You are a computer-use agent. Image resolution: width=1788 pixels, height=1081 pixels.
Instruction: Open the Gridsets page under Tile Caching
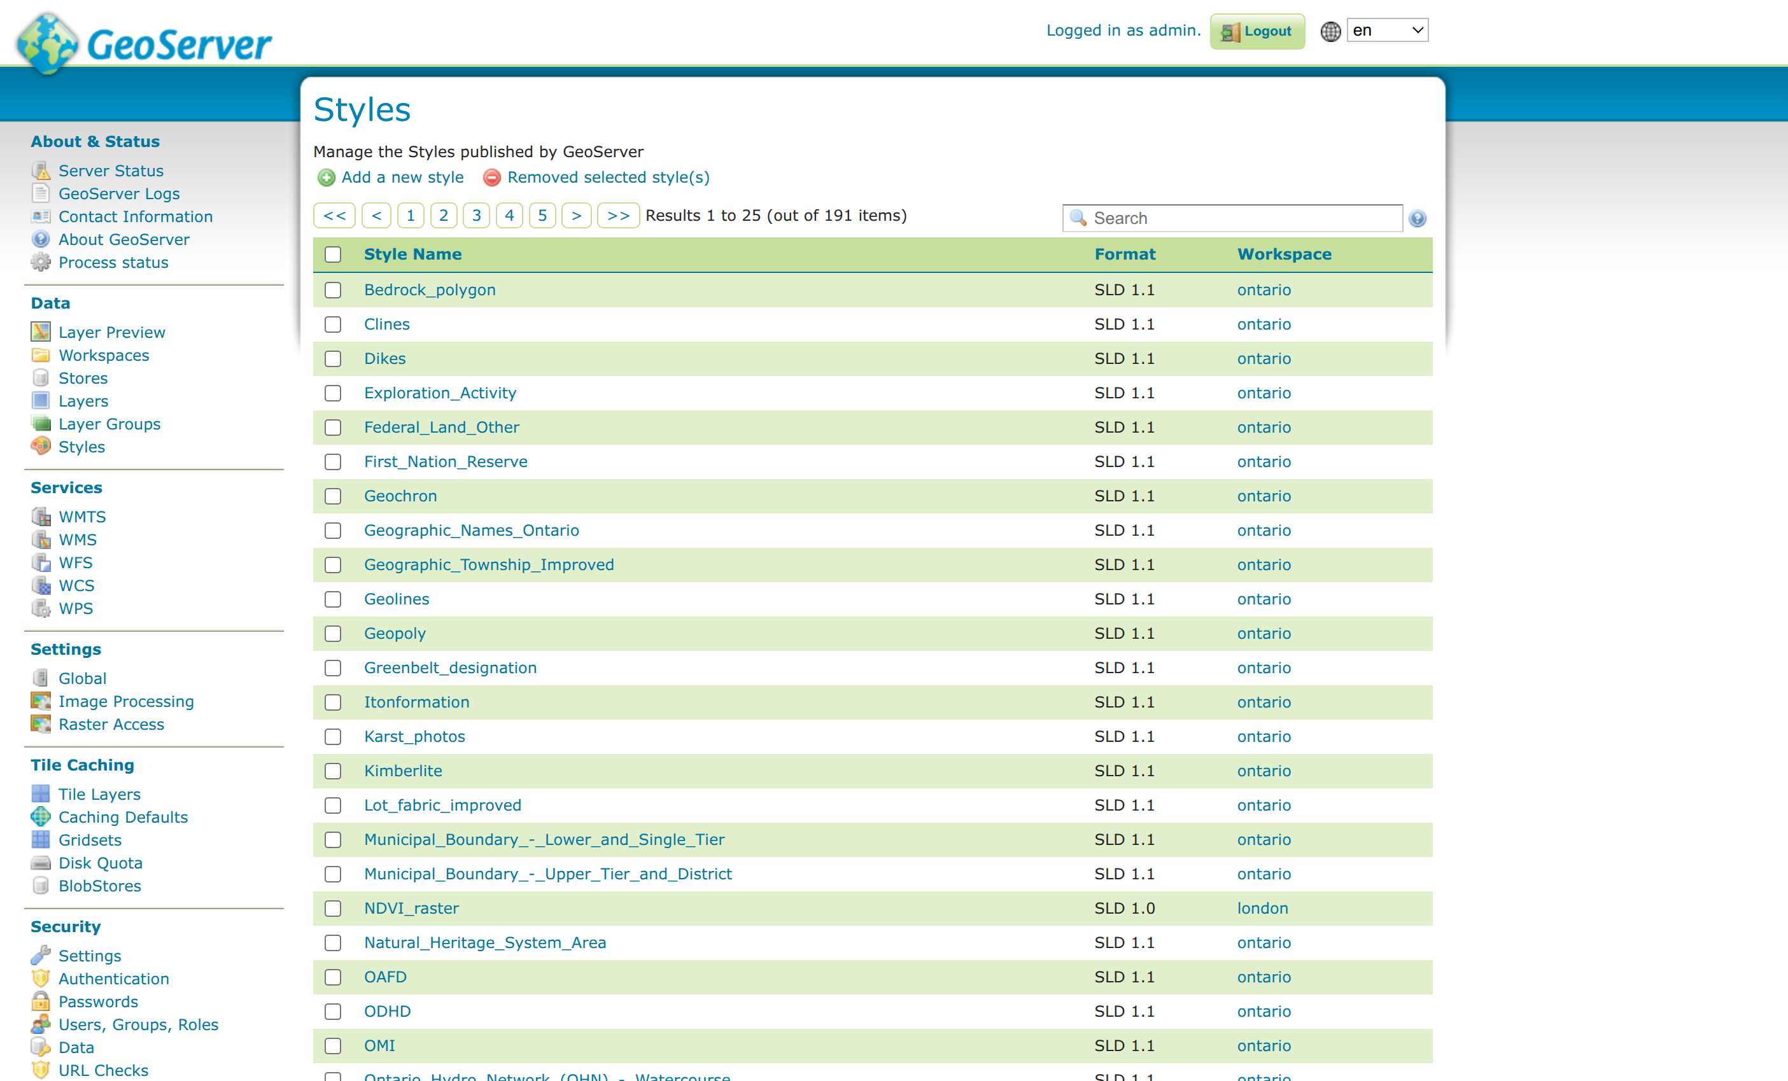click(x=90, y=840)
